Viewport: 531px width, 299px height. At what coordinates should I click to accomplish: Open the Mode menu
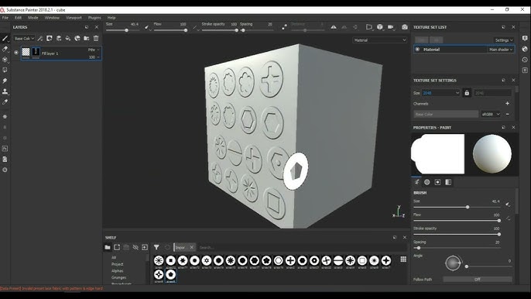coord(33,18)
